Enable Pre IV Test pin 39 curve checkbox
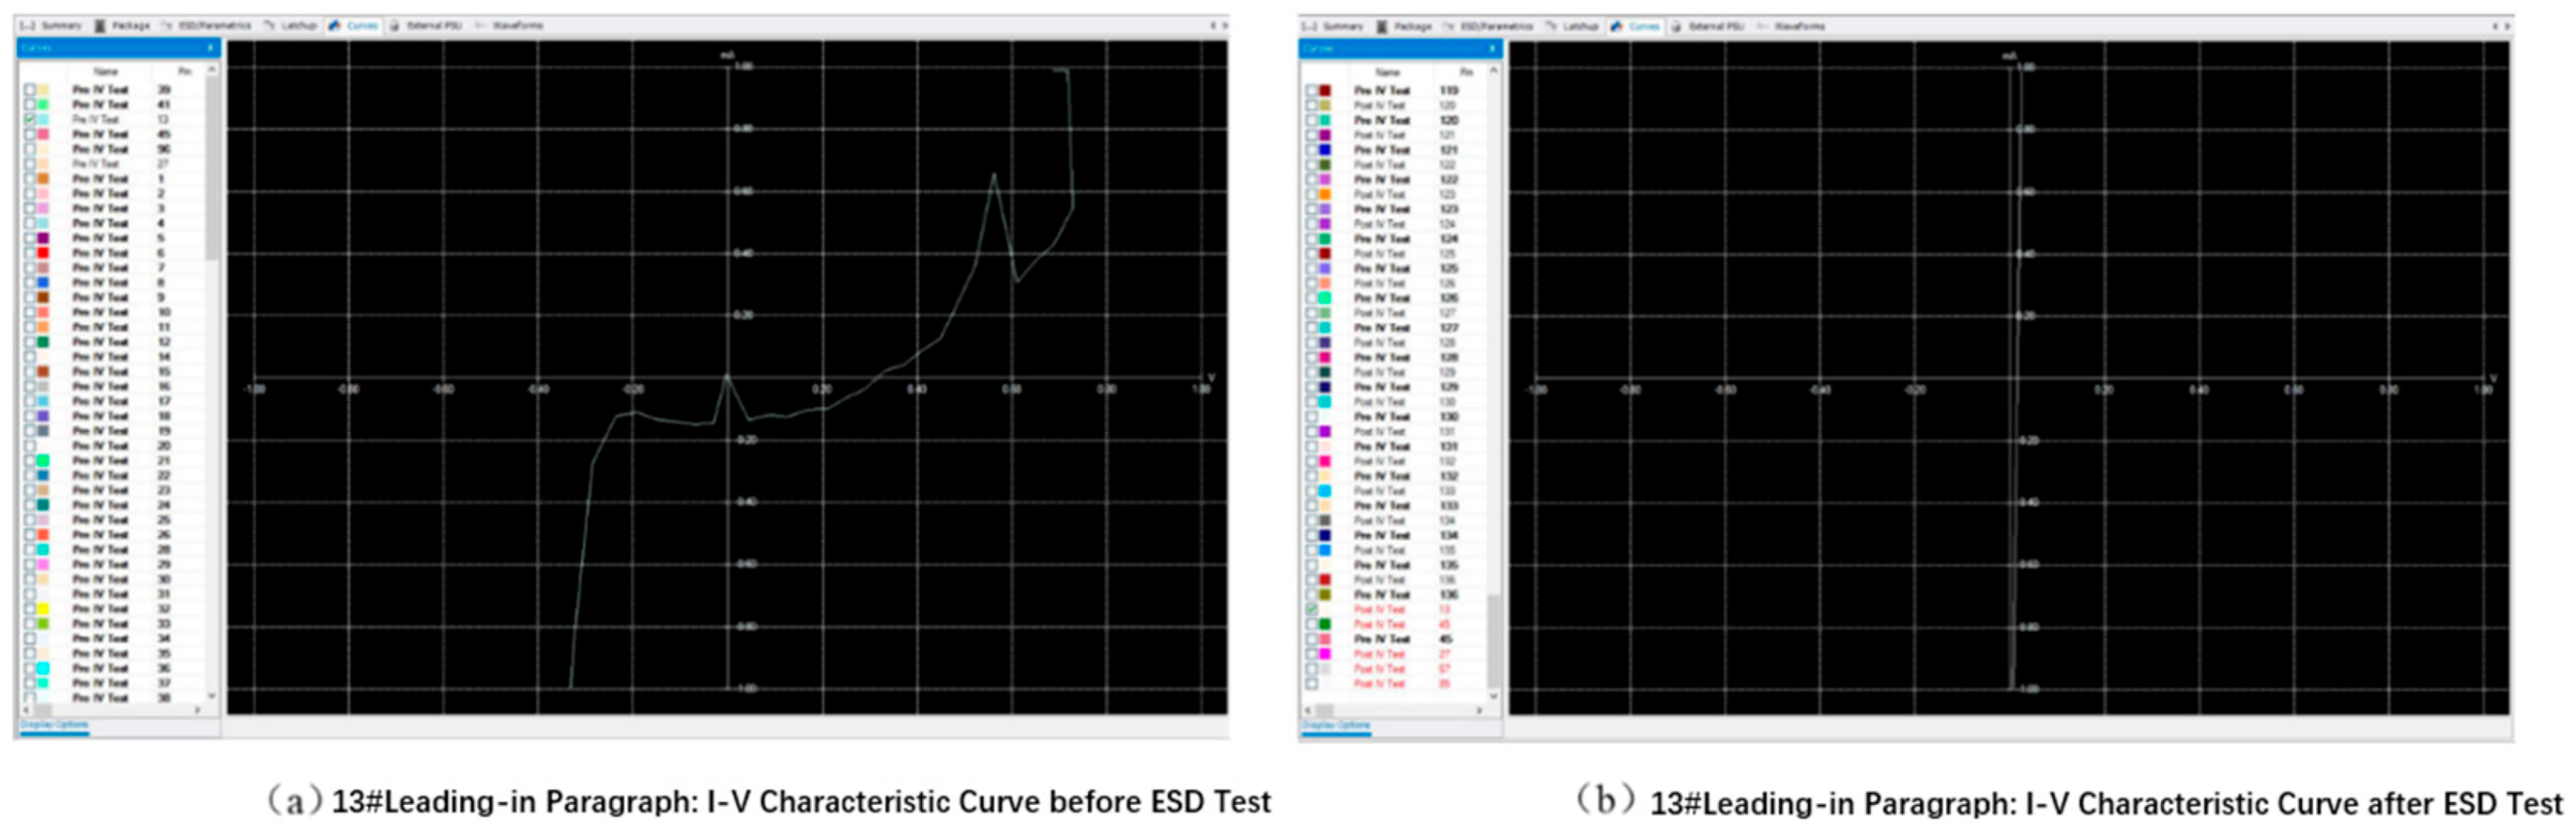Image resolution: width=2576 pixels, height=835 pixels. click(x=30, y=90)
